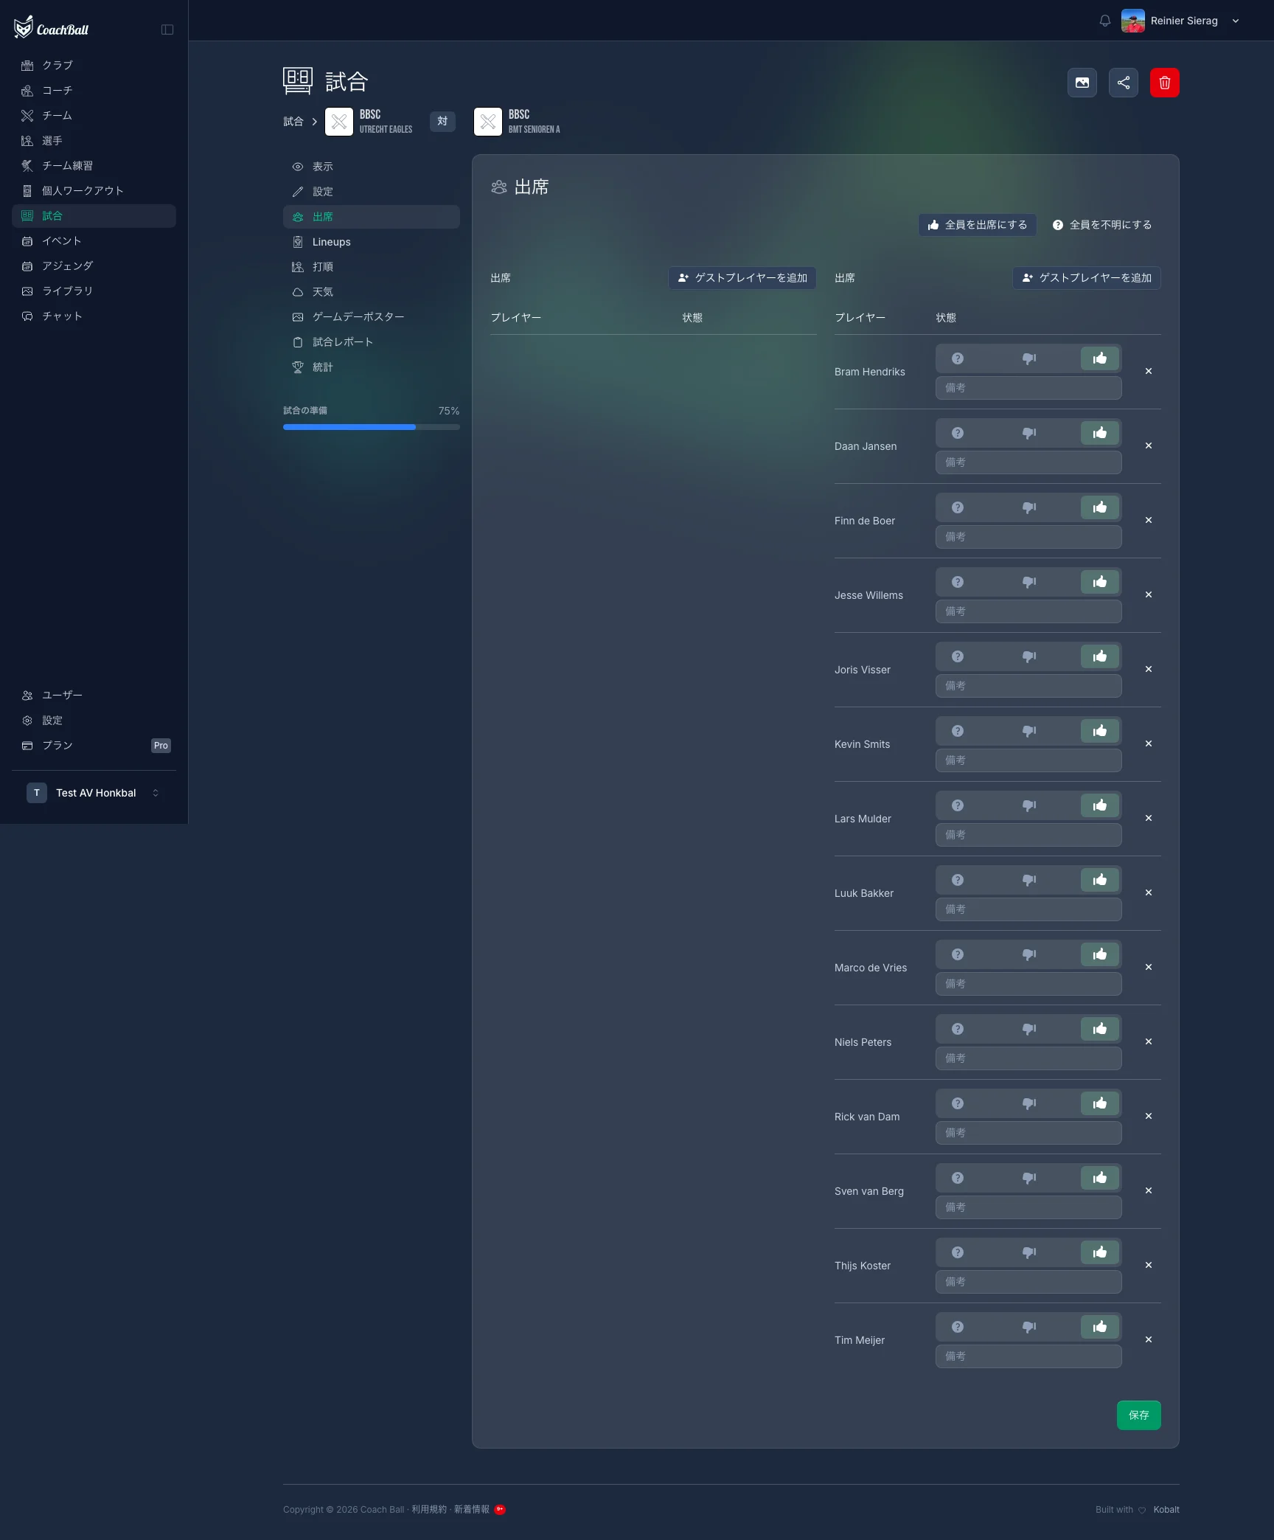Mark Kevin Smits as present (thumbs up)

(x=1099, y=731)
